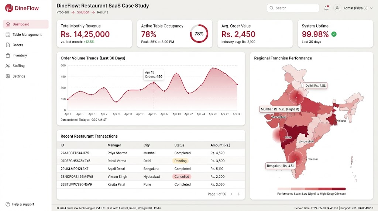Select transaction ID 27AABCT1234J1Z5
The image size is (378, 211).
(75, 153)
